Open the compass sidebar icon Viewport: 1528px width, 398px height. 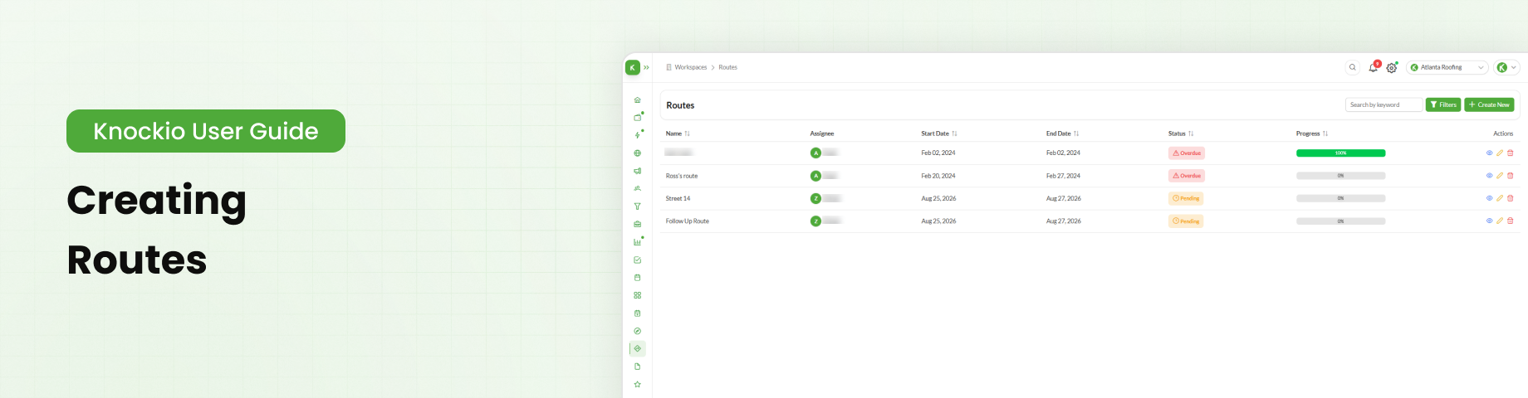tap(637, 331)
